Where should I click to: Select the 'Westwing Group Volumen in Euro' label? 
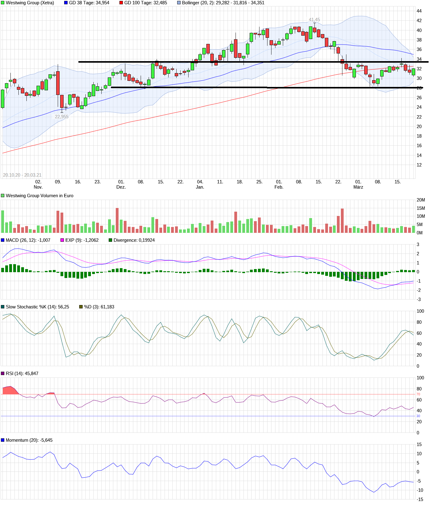(40, 196)
